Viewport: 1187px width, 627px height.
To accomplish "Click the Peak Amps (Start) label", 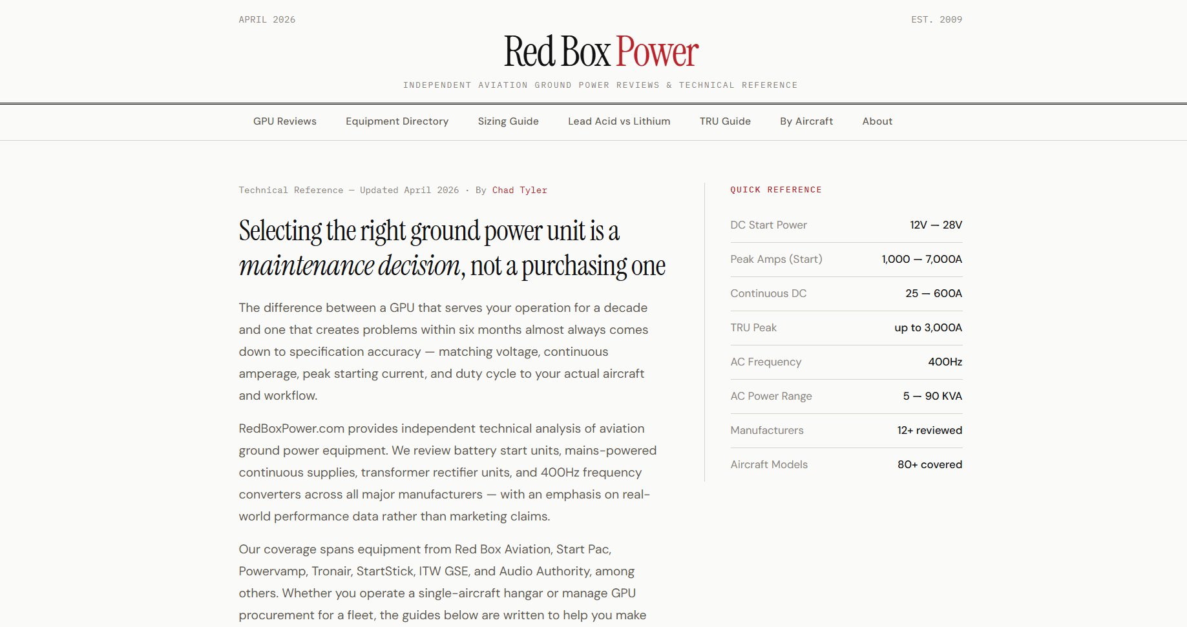I will (776, 259).
